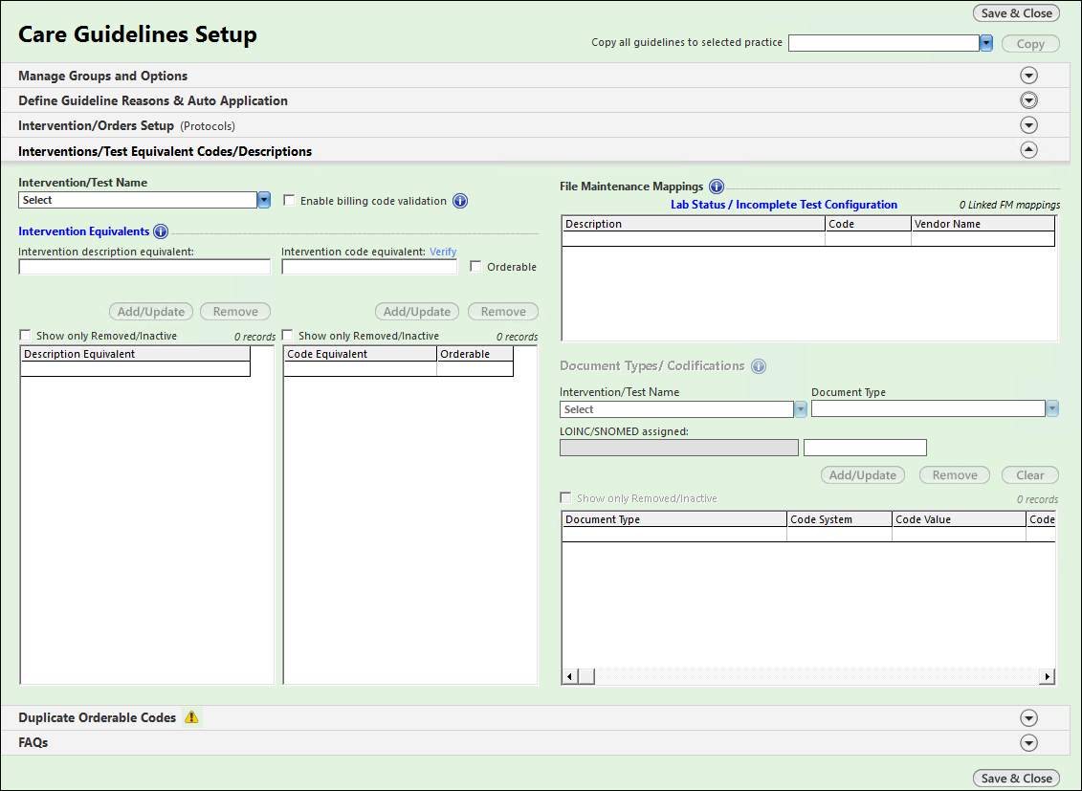Click Remove under description equivalent
This screenshot has height=791, width=1082.
(235, 311)
